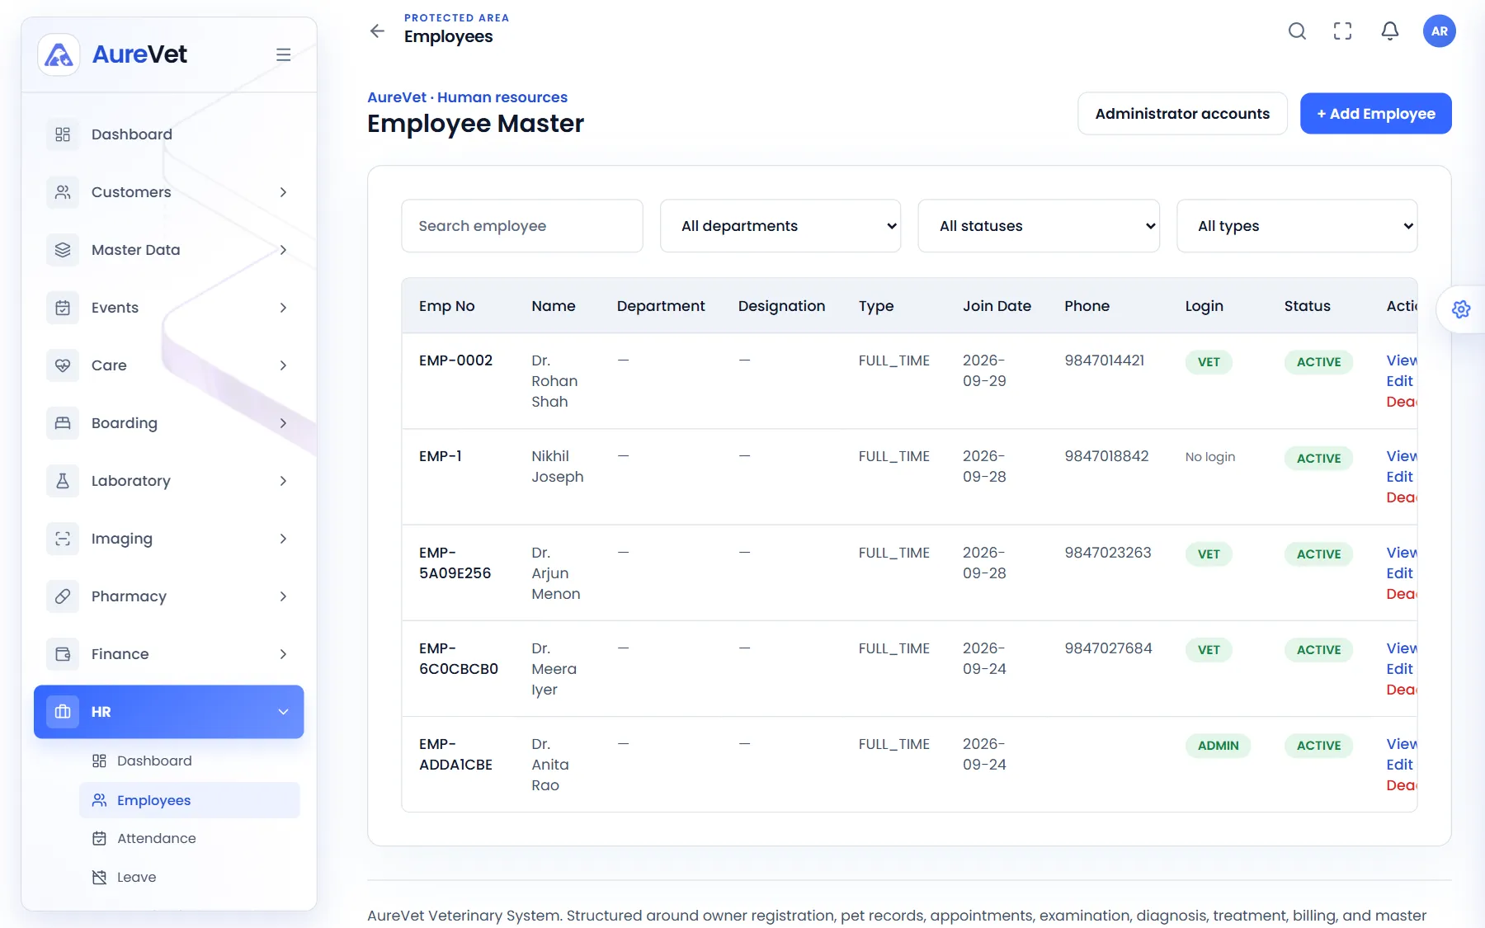Click employee number EMP-0002
This screenshot has width=1485, height=928.
(x=455, y=360)
